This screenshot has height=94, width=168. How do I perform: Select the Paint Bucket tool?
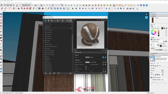pyautogui.click(x=39, y=8)
